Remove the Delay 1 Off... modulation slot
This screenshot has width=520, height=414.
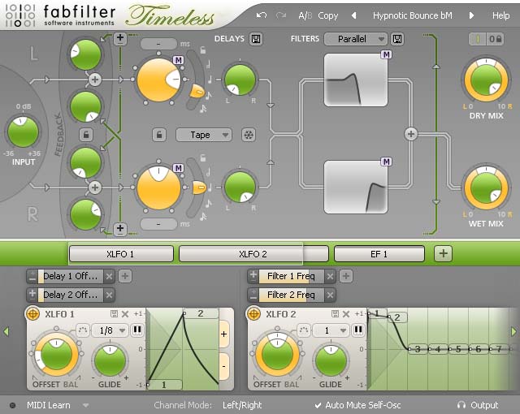(109, 276)
